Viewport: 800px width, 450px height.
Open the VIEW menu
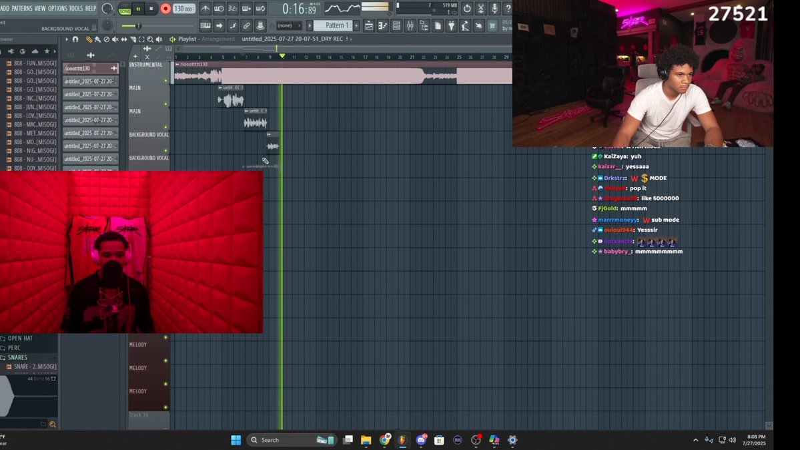(x=40, y=8)
